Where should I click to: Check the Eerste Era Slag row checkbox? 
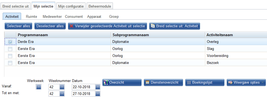point(10,49)
